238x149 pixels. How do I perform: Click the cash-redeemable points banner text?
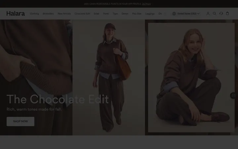click(x=113, y=4)
